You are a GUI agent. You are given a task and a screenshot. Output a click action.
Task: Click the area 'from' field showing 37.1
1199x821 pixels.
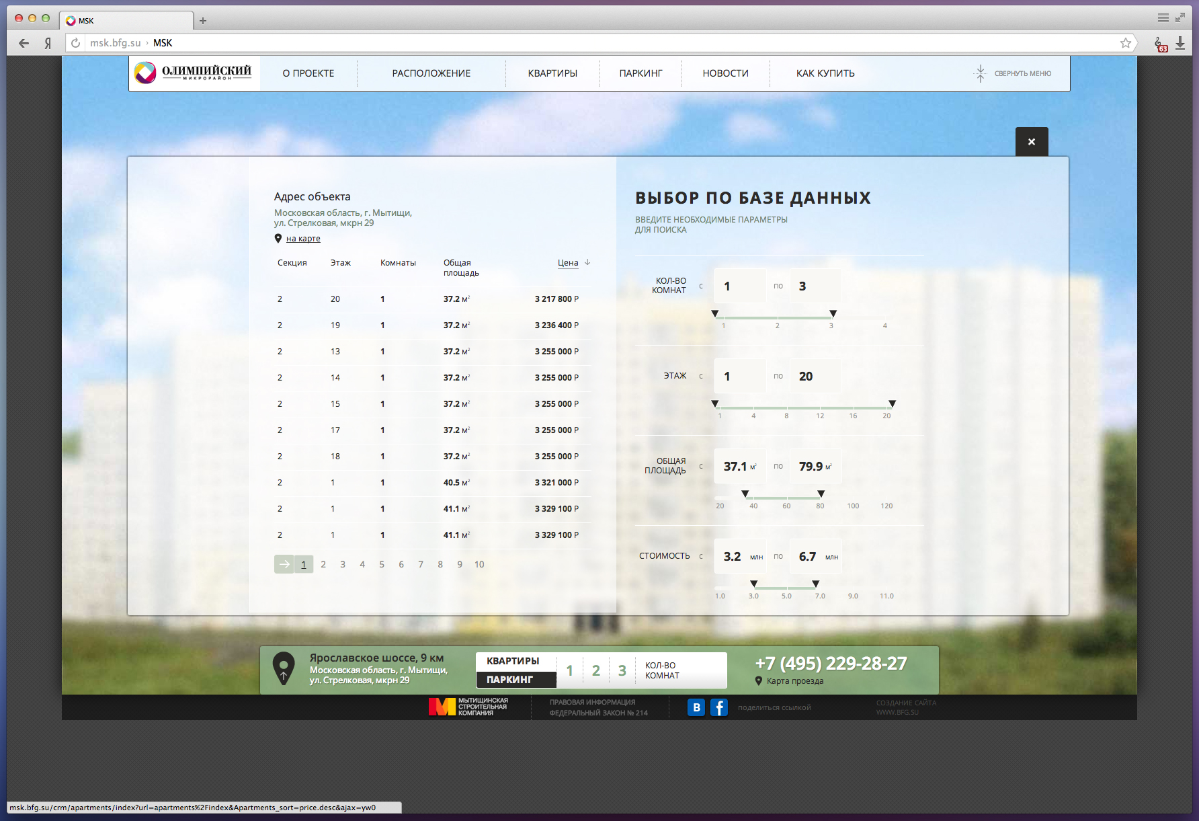740,466
